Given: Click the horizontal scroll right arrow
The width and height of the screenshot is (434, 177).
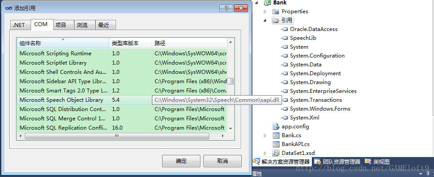Looking at the screenshot, I should (x=223, y=136).
